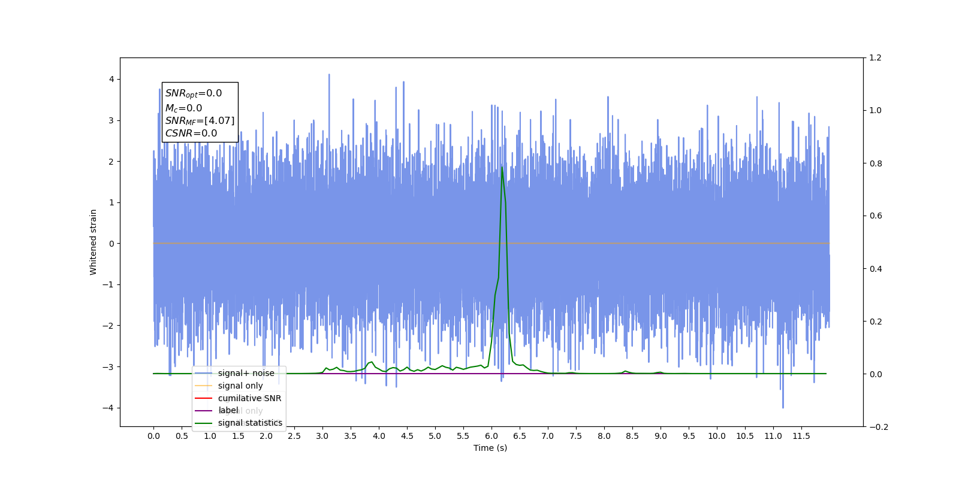This screenshot has width=959, height=479.
Task: Click x-axis tick label 5.5
Action: click(x=463, y=436)
